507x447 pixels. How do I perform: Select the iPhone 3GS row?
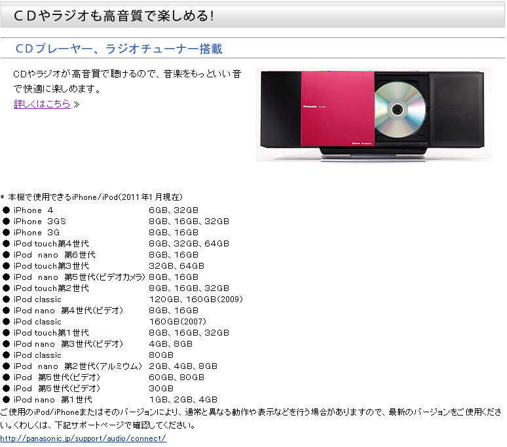[116, 222]
